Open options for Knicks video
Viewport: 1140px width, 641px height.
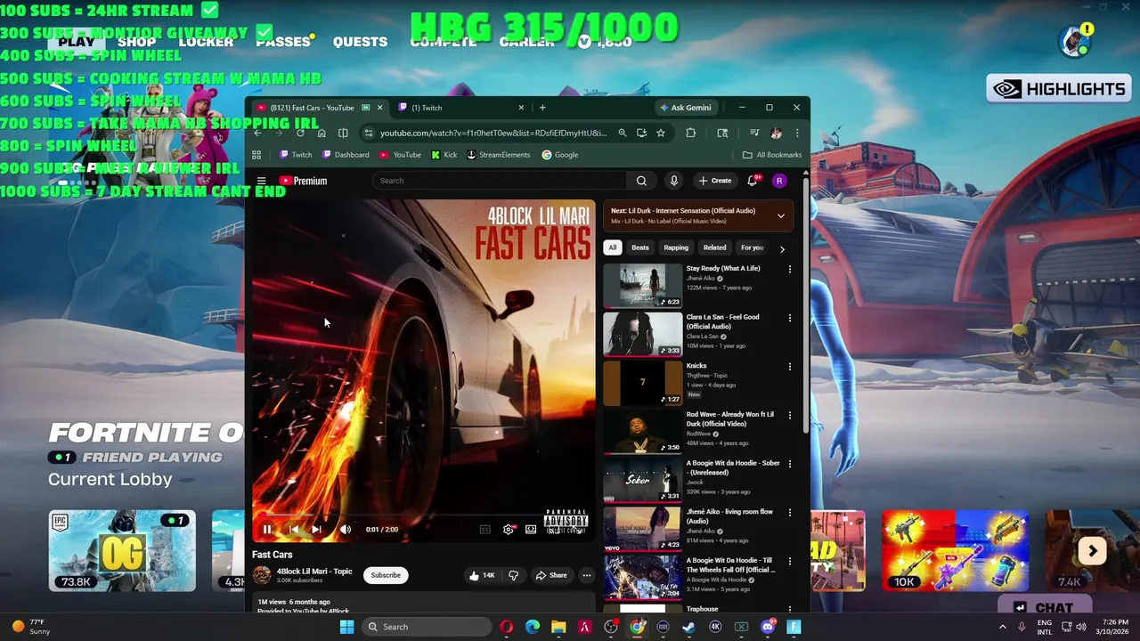(x=789, y=367)
